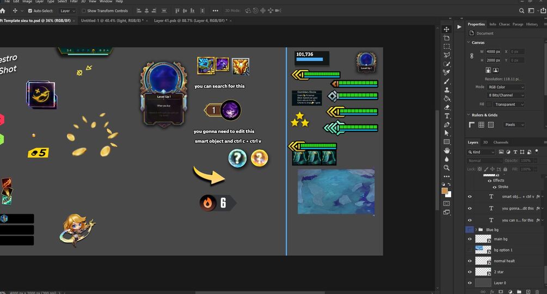The height and width of the screenshot is (294, 547).
Task: Open the Search icon at top right
Action: (x=521, y=11)
